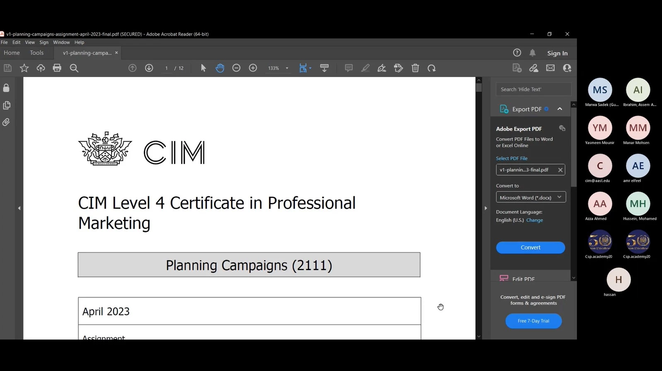
Task: Select participant Yasmeen Mounir avatar
Action: click(x=600, y=128)
